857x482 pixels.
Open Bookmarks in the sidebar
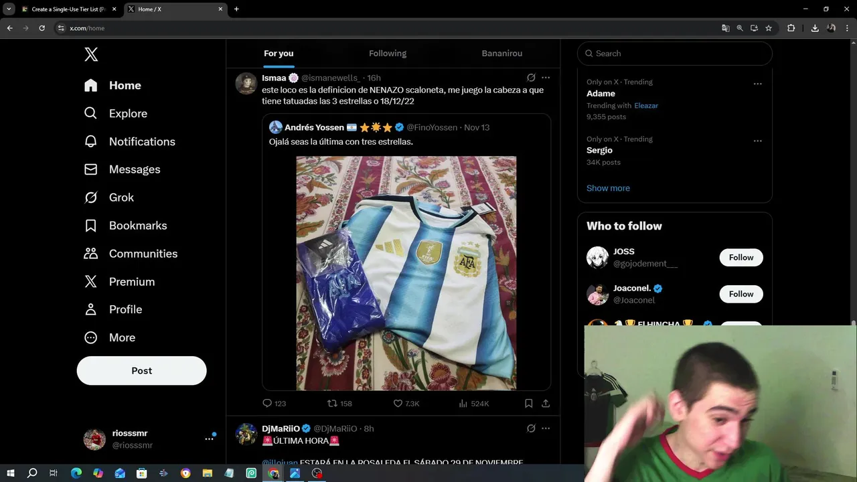click(125, 226)
